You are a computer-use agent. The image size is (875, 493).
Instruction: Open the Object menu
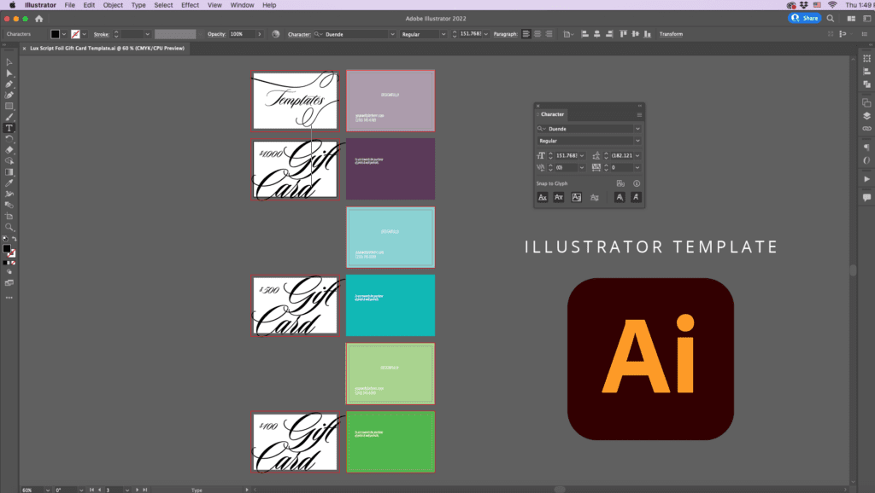pyautogui.click(x=113, y=5)
